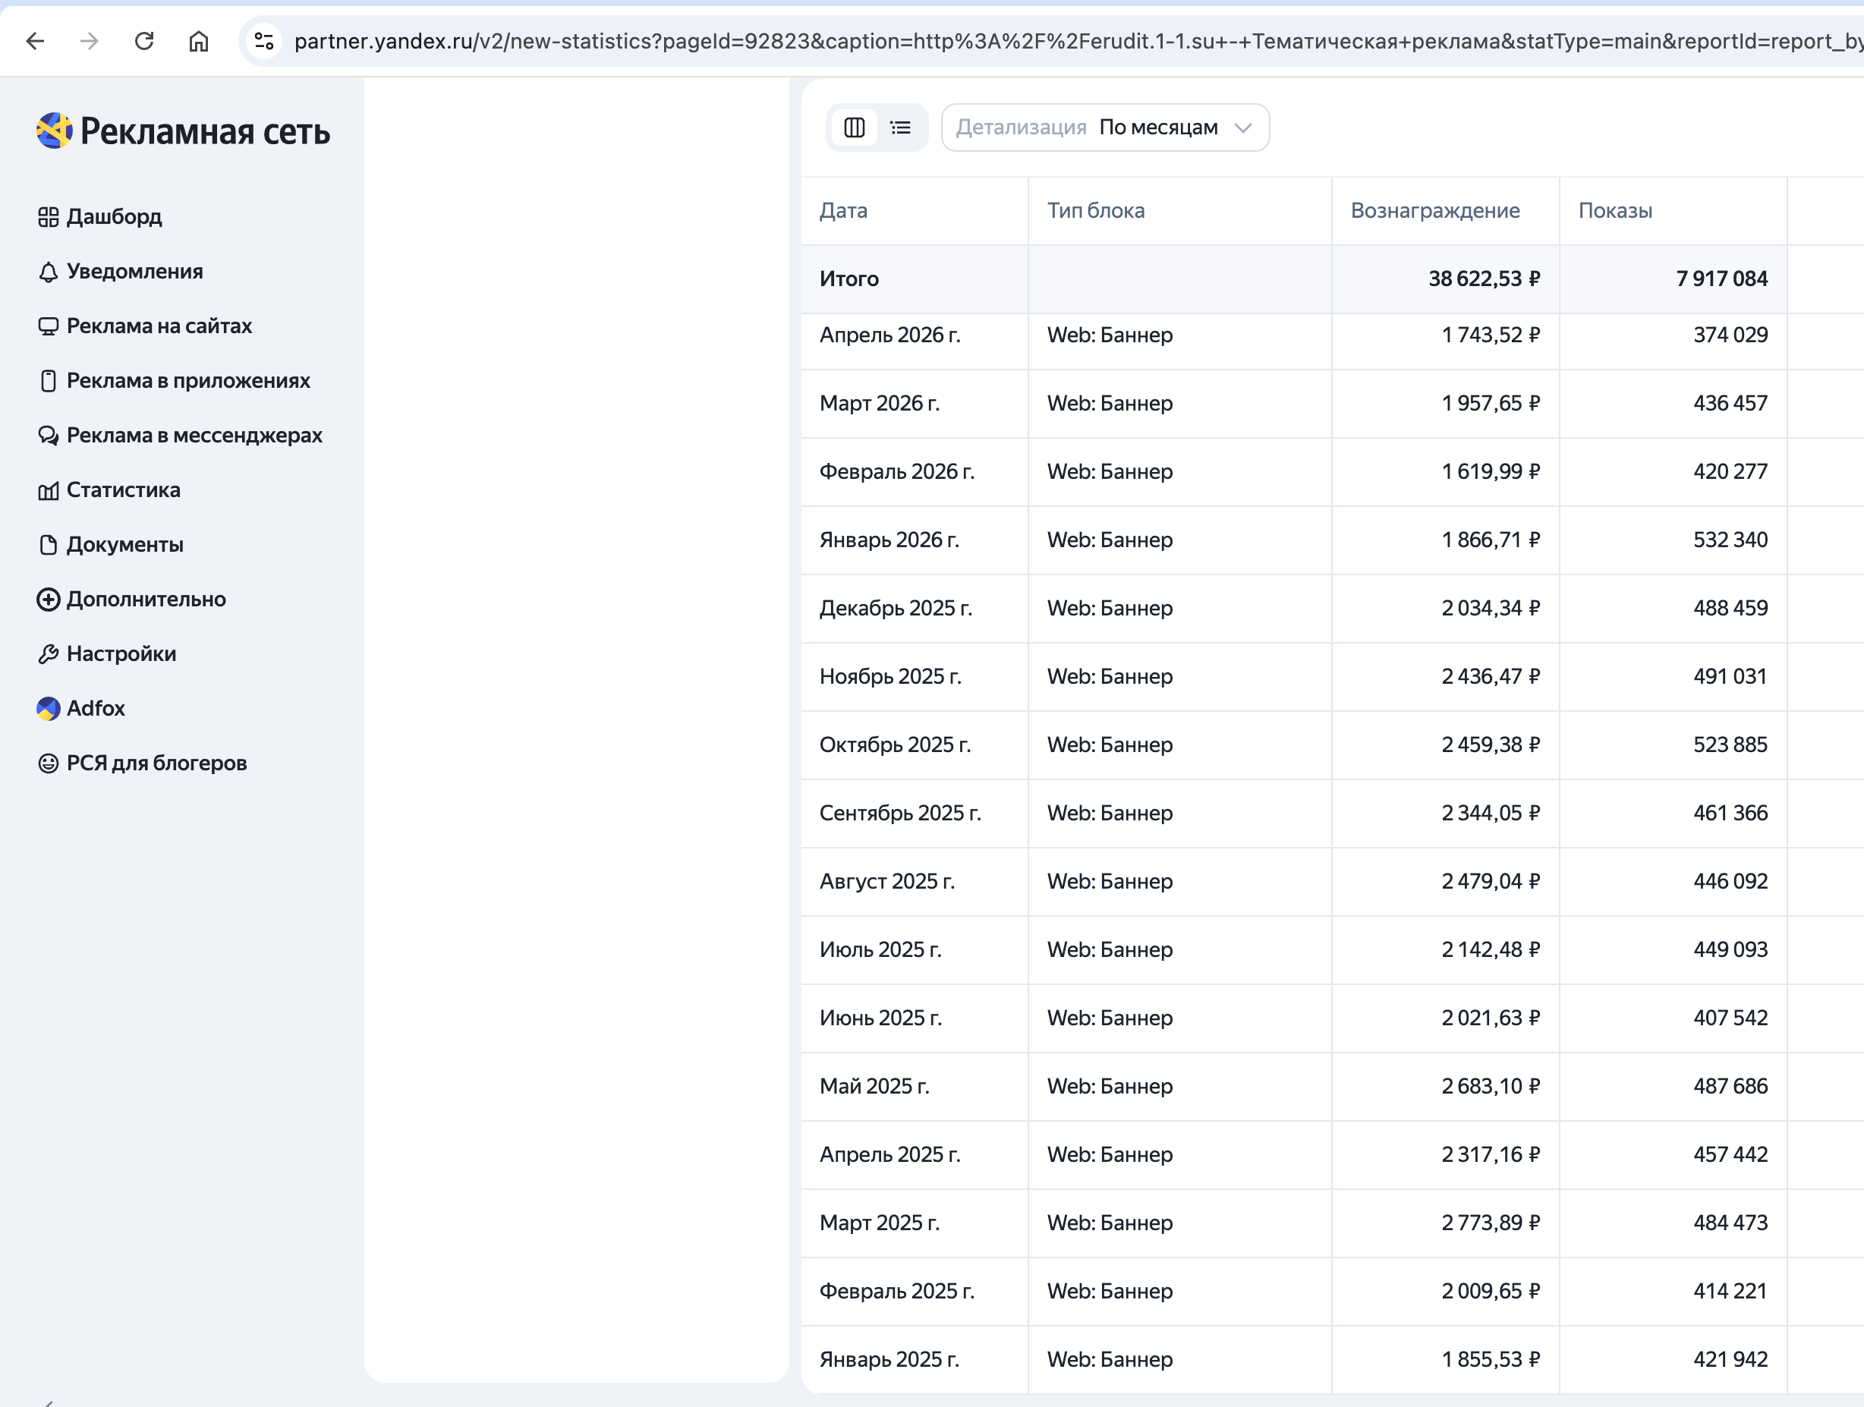Switch to column table view
Screen dimensions: 1864x1407
point(855,127)
